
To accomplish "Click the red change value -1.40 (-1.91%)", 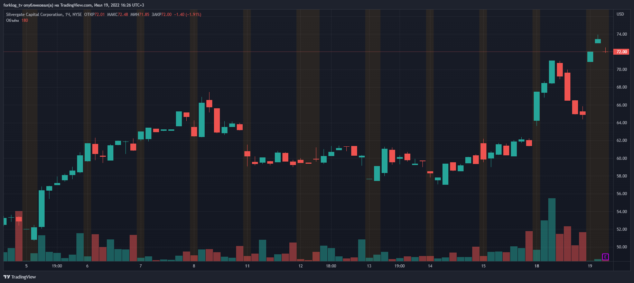I will click(188, 15).
